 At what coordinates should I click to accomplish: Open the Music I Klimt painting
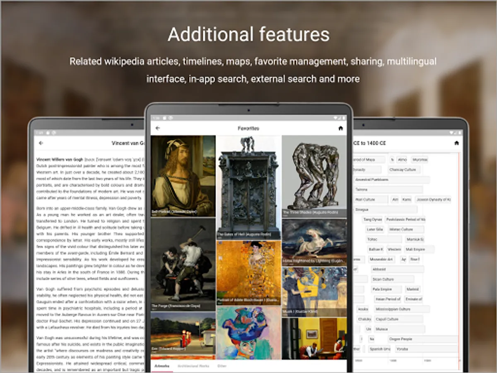click(314, 292)
